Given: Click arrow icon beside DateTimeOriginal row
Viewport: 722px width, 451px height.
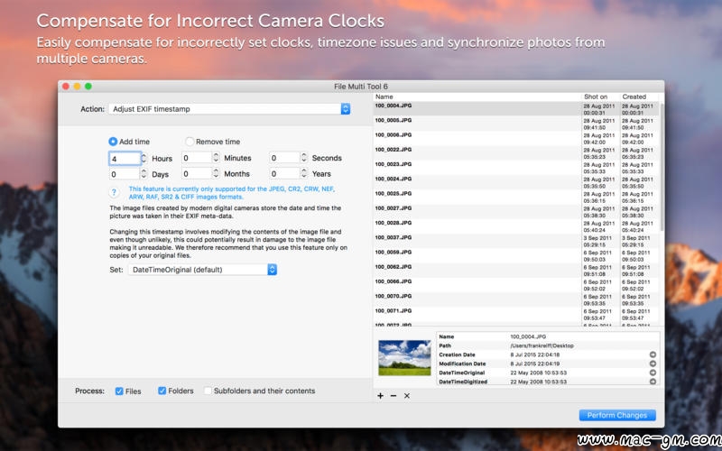Looking at the screenshot, I should tap(653, 373).
